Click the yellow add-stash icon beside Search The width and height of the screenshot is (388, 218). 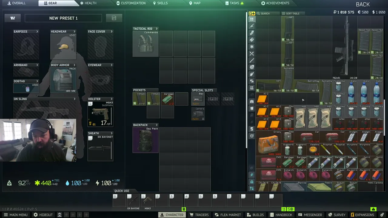252,13
